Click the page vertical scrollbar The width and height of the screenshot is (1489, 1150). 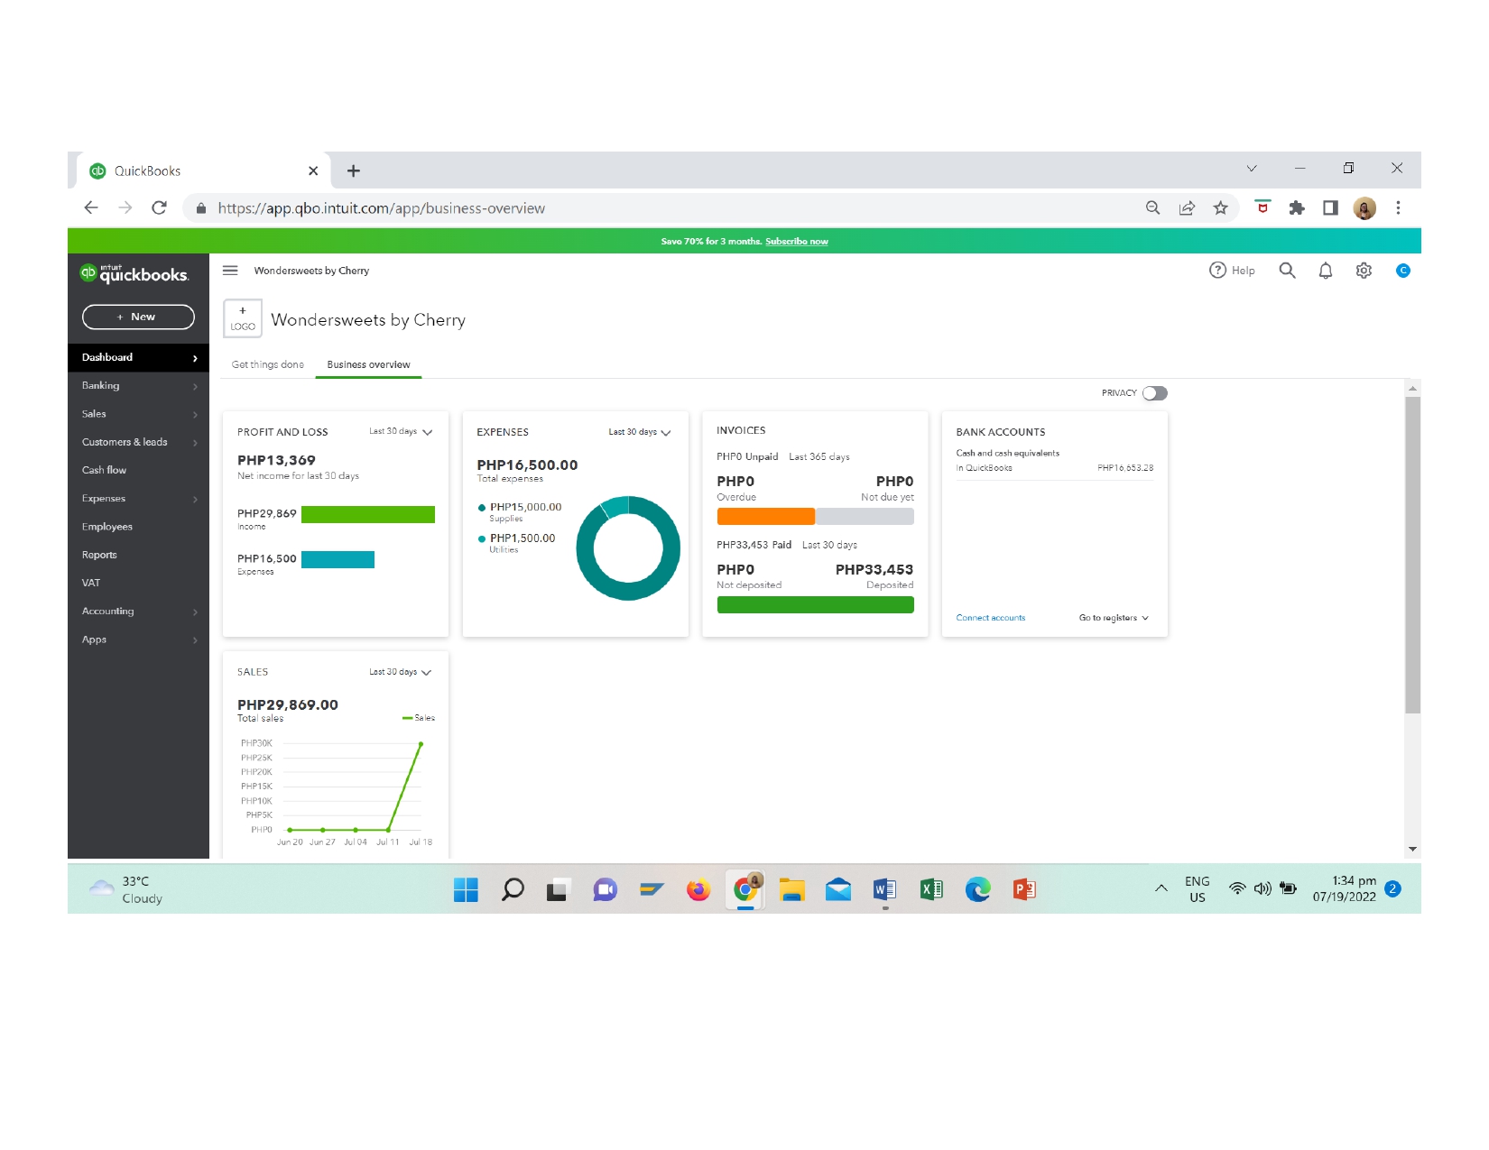click(1413, 555)
